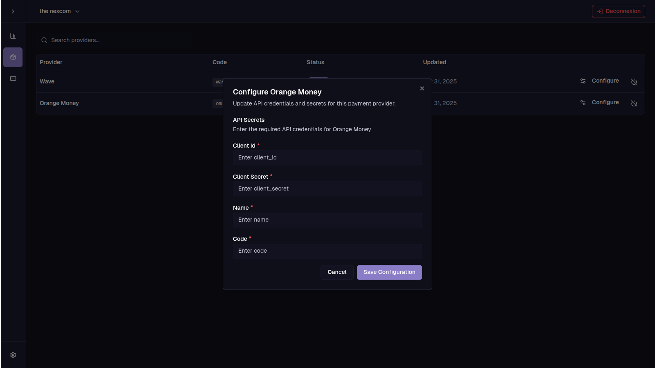The width and height of the screenshot is (655, 368).
Task: Click the Client Id input field
Action: tap(327, 158)
